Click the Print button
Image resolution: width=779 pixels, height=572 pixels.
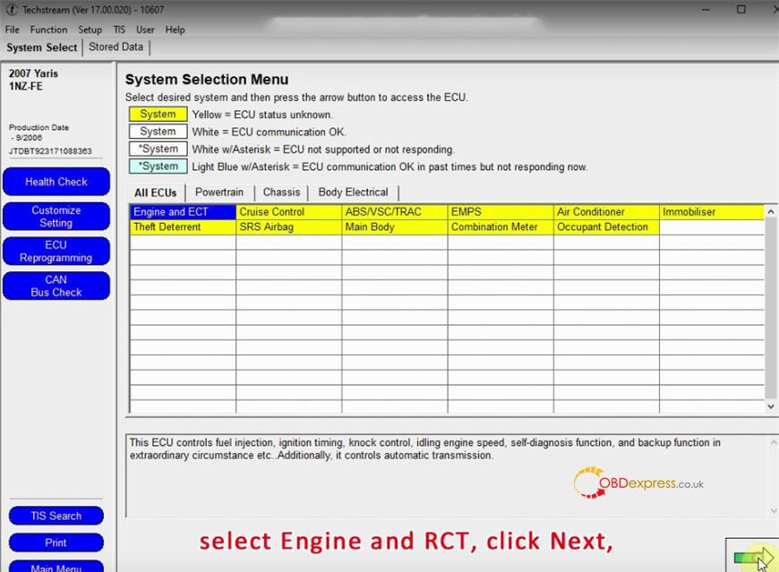coord(56,542)
